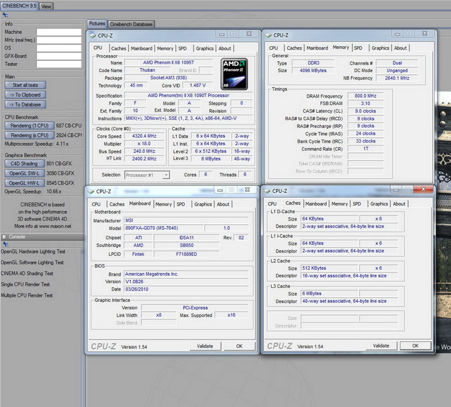Click the small icon below the CINEBENCH 9.5 tab
This screenshot has height=407, width=451.
point(6,14)
